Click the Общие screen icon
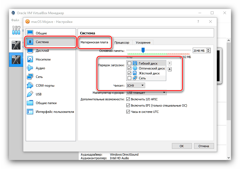Viewport: 240px width, 169px height. coord(30,33)
